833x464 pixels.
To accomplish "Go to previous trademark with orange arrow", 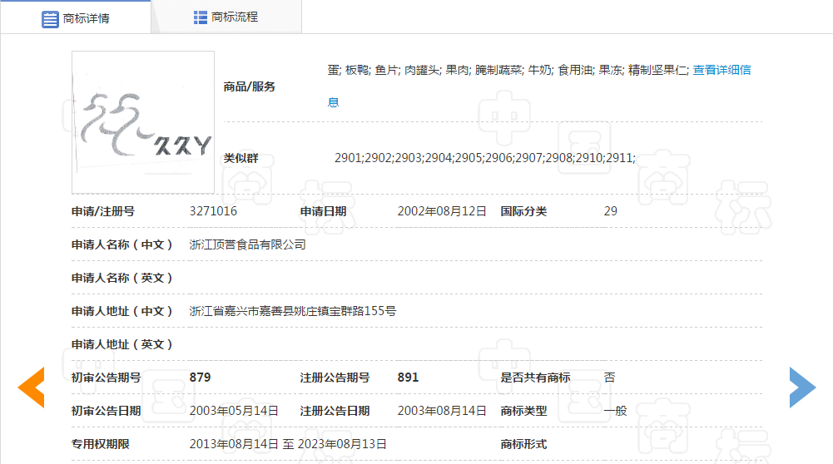I will (x=32, y=387).
